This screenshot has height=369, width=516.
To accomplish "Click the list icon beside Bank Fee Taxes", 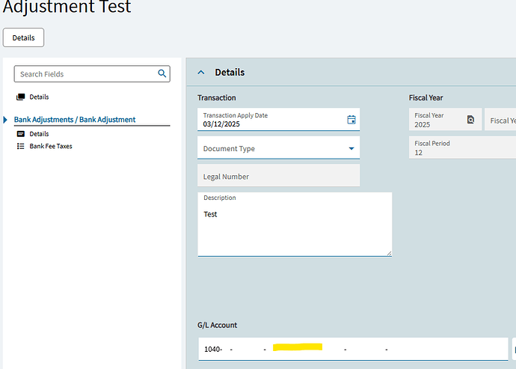I will coord(21,147).
